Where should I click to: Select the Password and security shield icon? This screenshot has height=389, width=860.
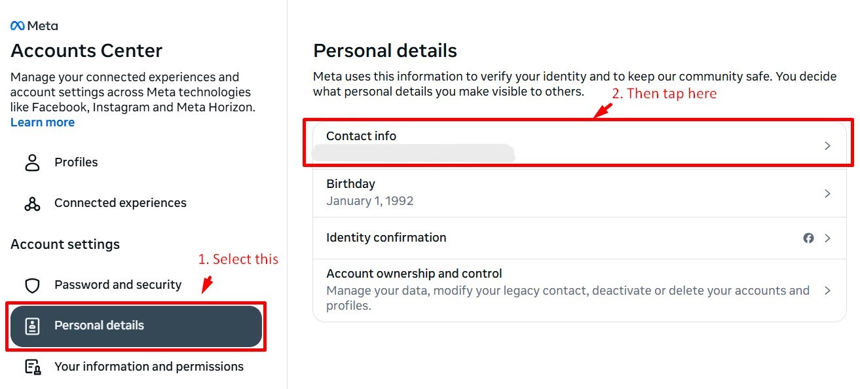click(x=31, y=285)
